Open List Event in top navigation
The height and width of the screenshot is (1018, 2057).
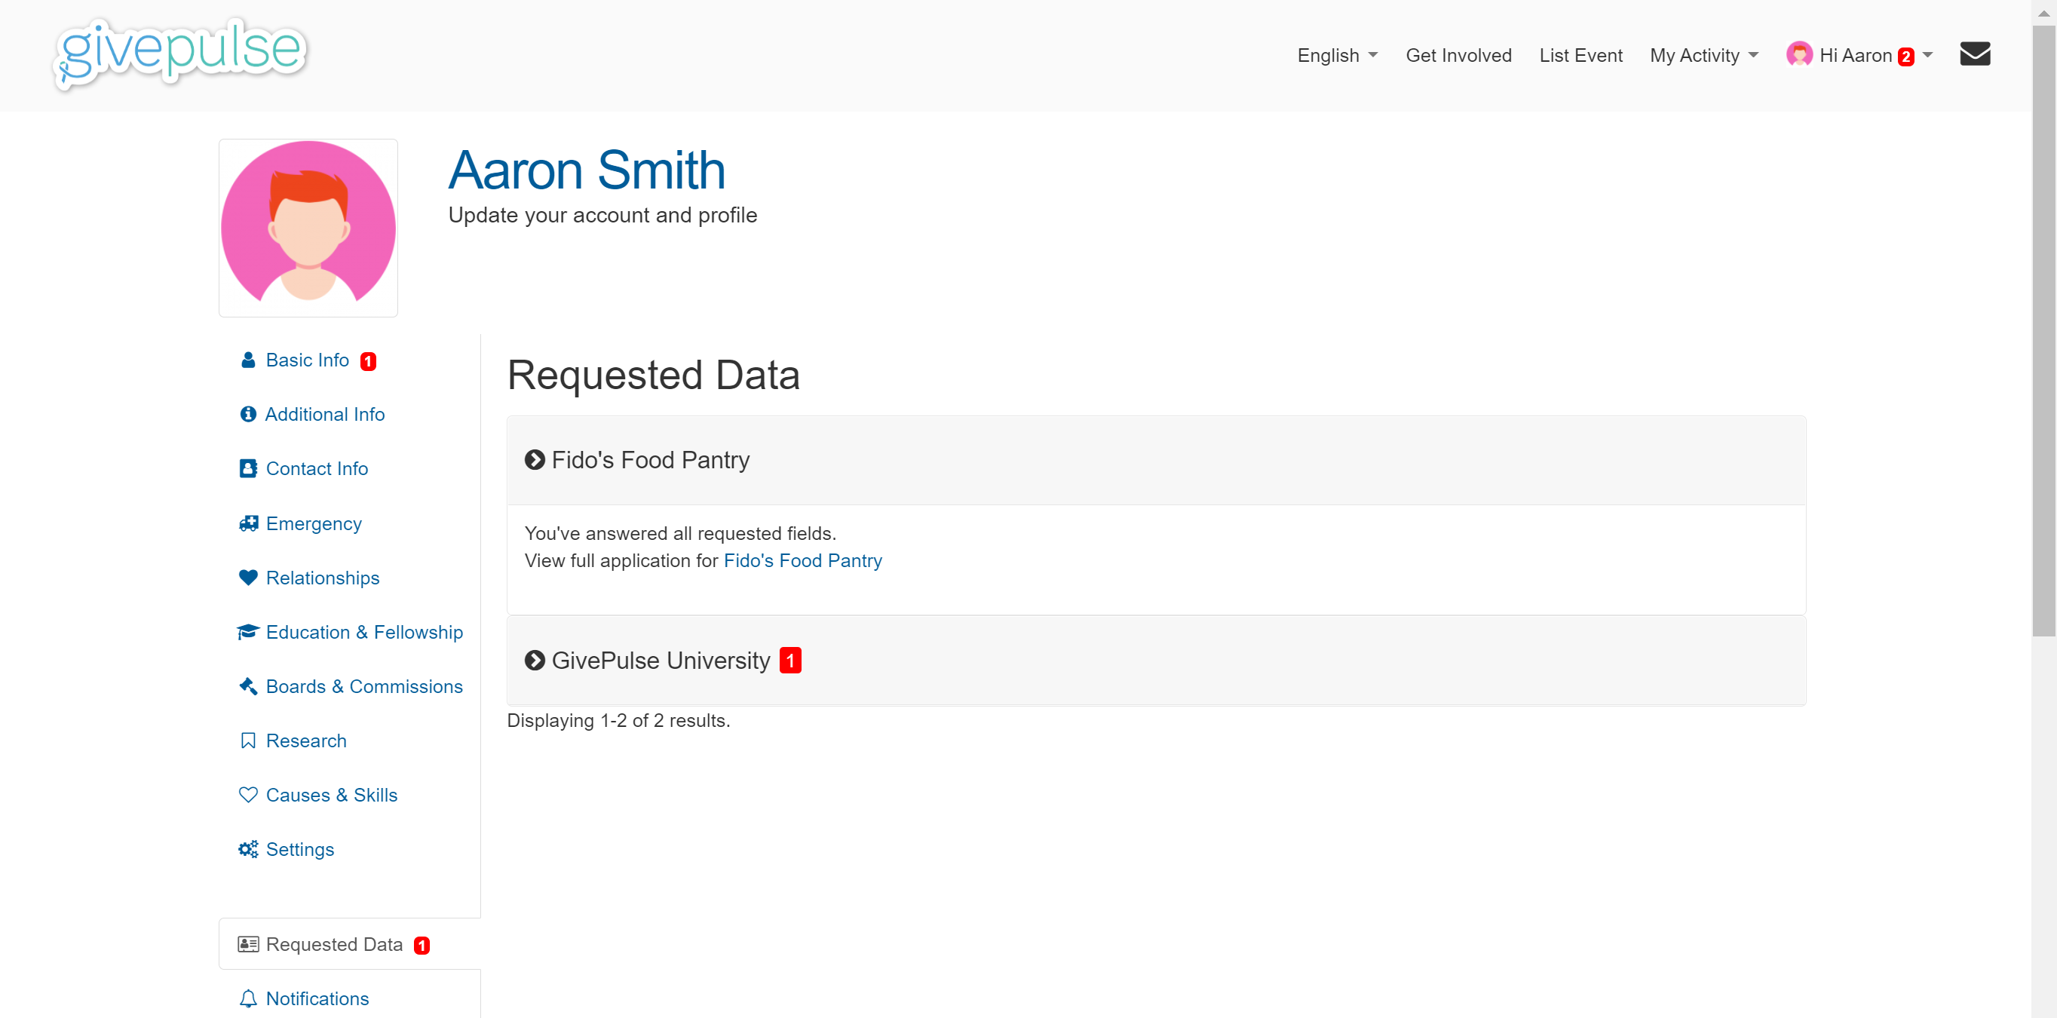(1580, 55)
